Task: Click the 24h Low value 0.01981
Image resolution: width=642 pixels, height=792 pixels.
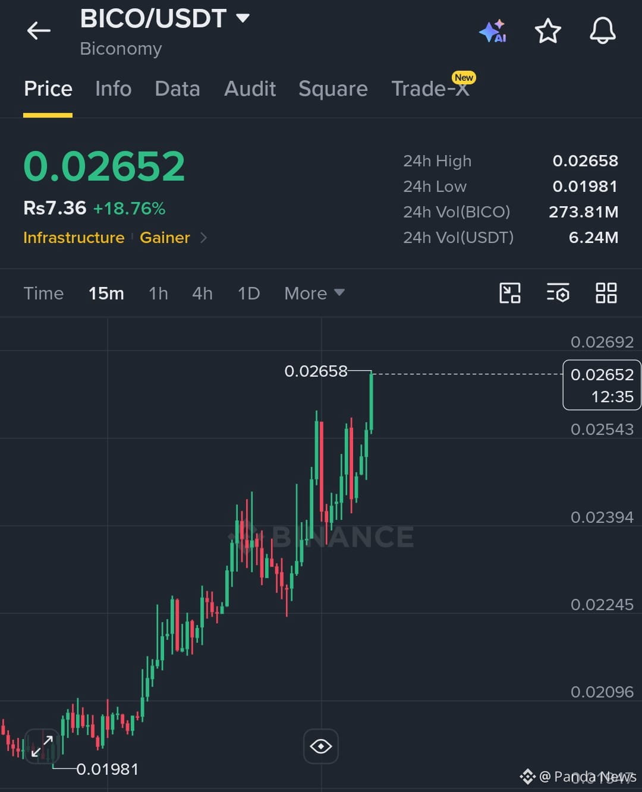Action: pyautogui.click(x=585, y=187)
